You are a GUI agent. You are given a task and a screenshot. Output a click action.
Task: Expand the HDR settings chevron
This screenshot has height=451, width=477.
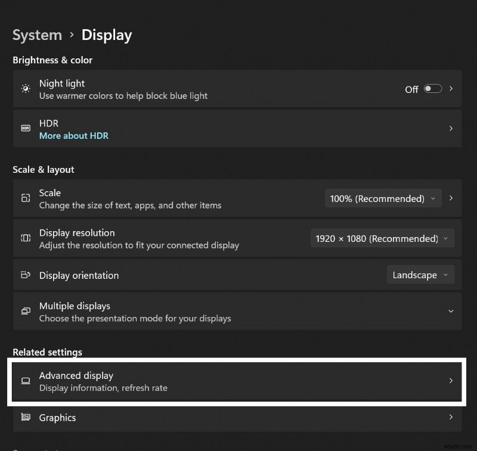451,128
